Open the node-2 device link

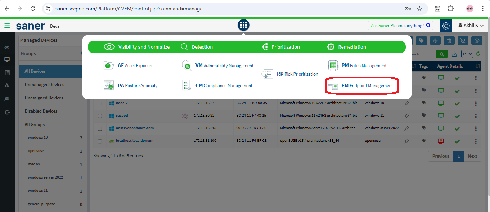coord(122,103)
